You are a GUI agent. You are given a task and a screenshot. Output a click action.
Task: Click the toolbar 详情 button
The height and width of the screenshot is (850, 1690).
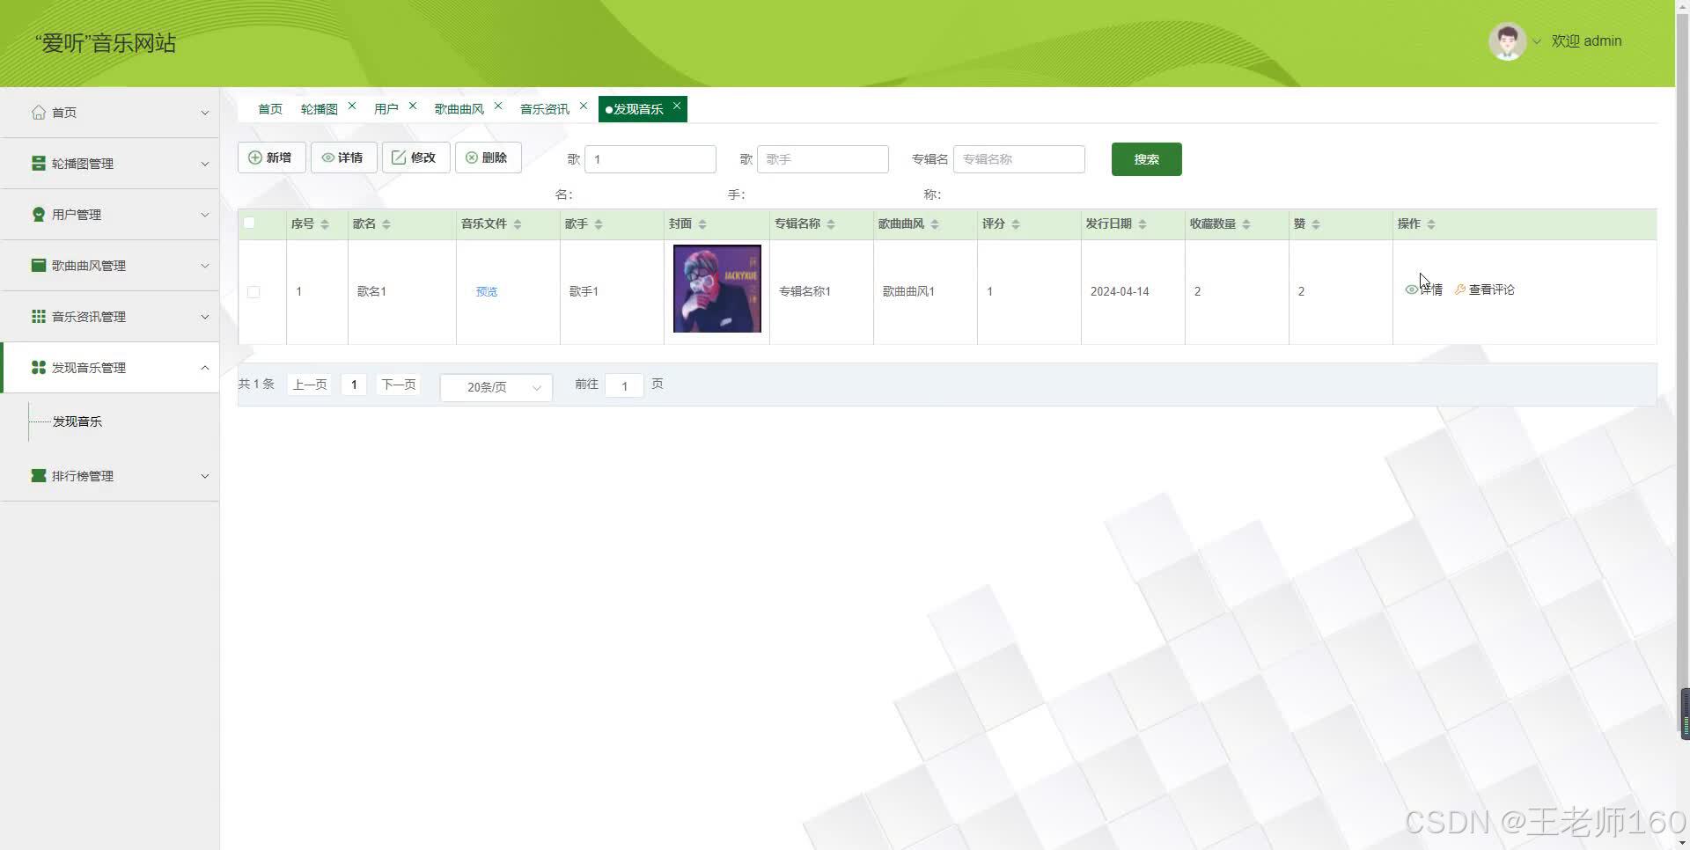point(343,158)
